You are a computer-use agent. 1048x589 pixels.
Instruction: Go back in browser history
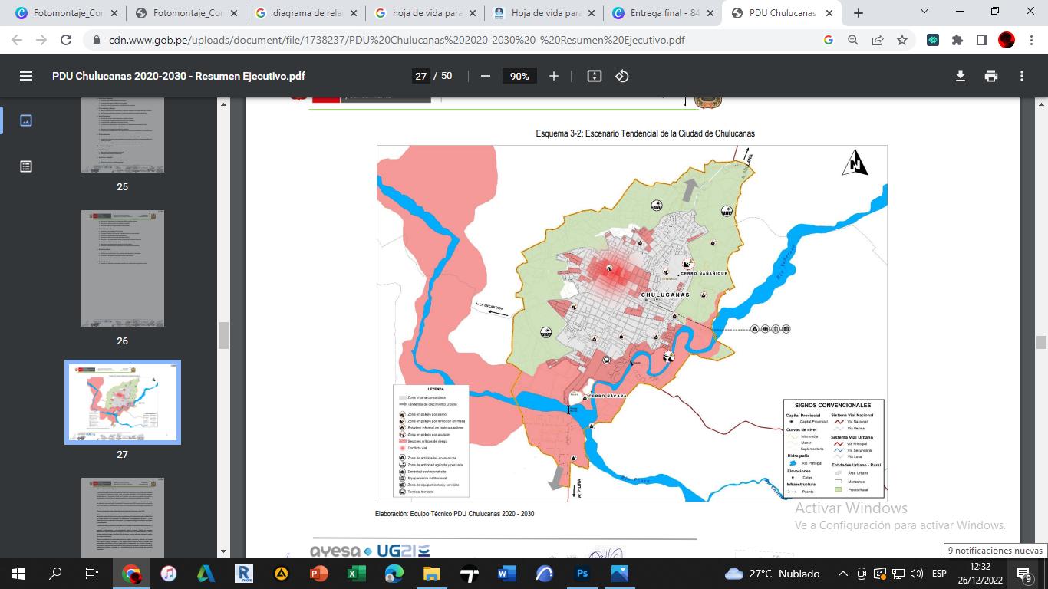coord(17,40)
